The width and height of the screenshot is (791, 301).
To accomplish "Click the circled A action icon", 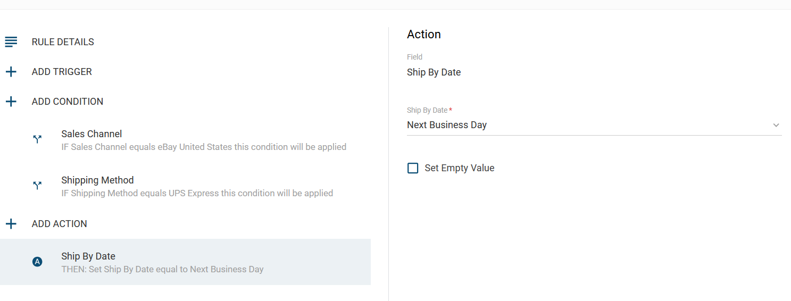I will (37, 262).
